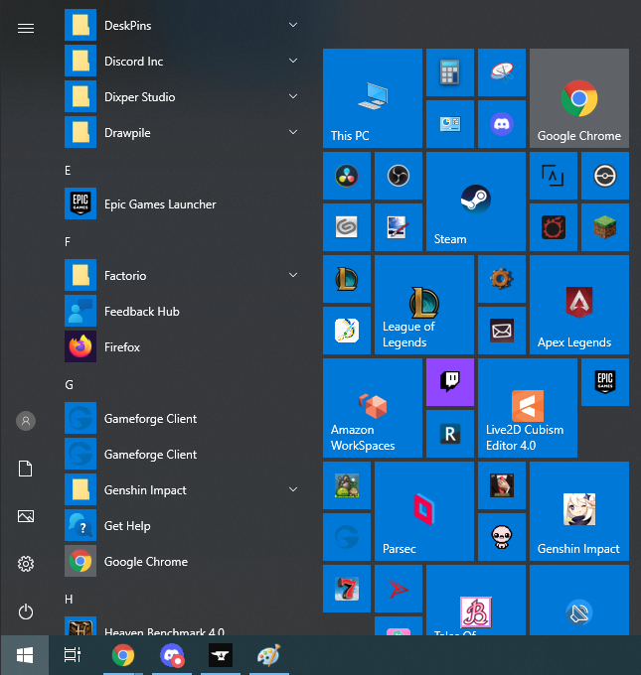Open the Pokeball tile
The width and height of the screenshot is (641, 675).
point(605,176)
